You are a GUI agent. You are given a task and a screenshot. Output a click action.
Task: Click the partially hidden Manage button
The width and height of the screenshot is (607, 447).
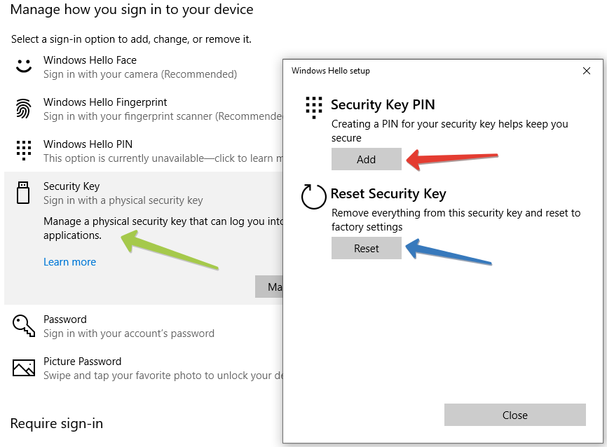pos(269,287)
